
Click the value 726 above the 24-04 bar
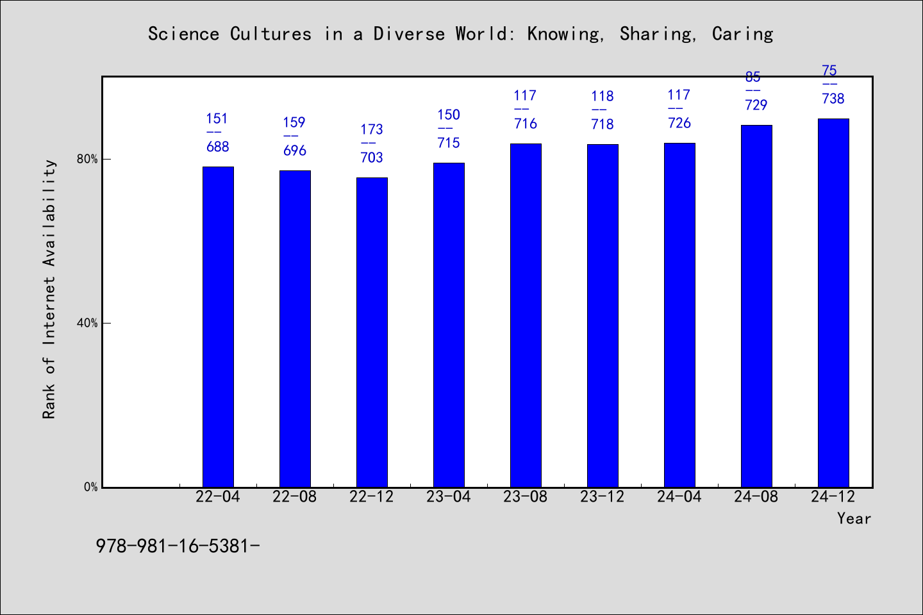pyautogui.click(x=679, y=123)
